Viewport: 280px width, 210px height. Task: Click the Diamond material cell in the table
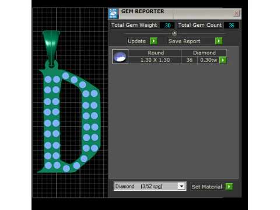(x=204, y=52)
